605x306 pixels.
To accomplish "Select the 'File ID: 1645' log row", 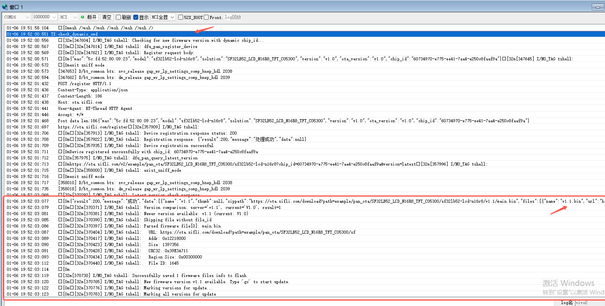I will pyautogui.click(x=163, y=263).
